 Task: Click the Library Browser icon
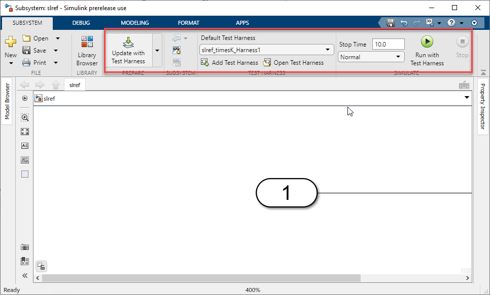(87, 41)
